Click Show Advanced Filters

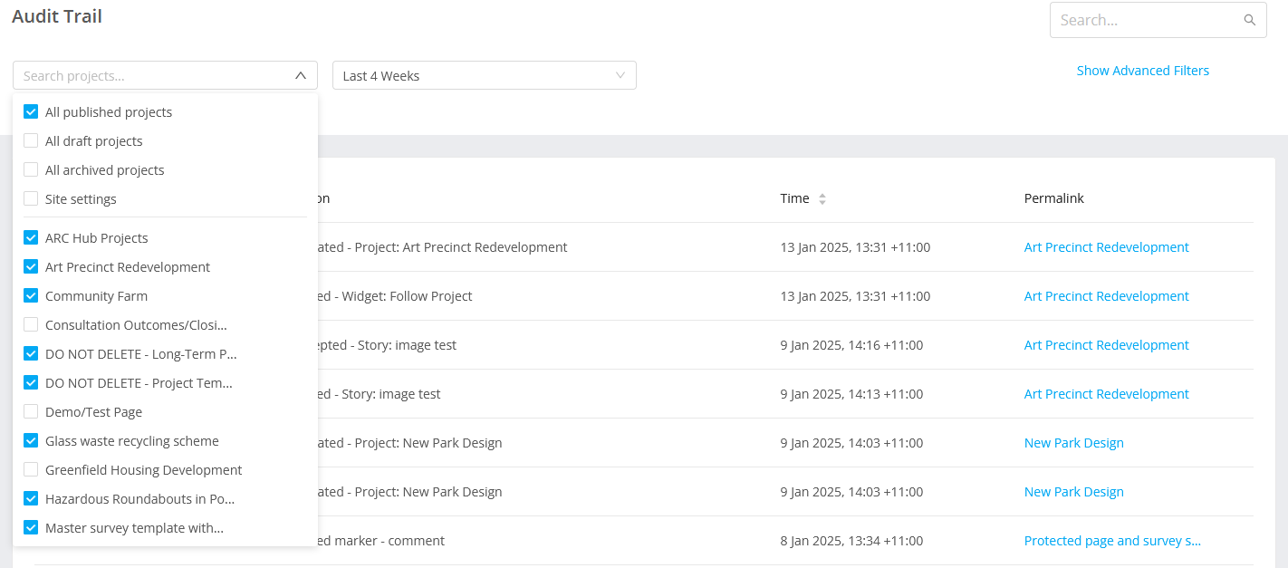tap(1142, 70)
